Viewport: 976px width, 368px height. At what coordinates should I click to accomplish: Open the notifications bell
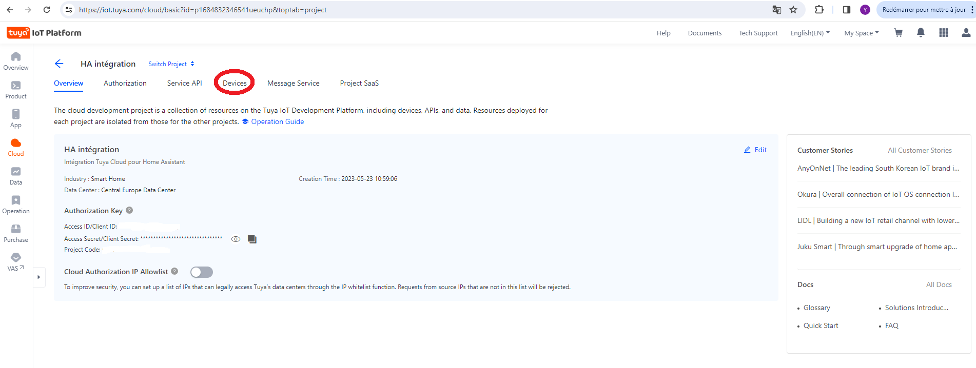[921, 33]
